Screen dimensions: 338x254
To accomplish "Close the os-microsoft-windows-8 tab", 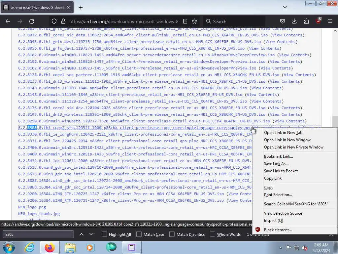I will [x=68, y=7].
